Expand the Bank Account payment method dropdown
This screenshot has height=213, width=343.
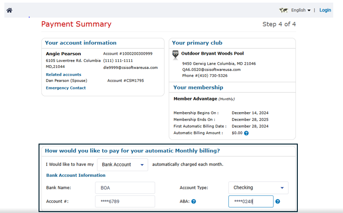(x=123, y=165)
